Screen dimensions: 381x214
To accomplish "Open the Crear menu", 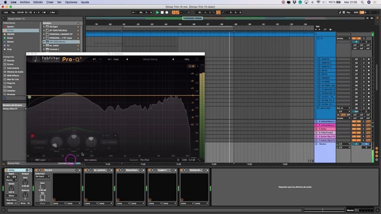I will pos(50,2).
